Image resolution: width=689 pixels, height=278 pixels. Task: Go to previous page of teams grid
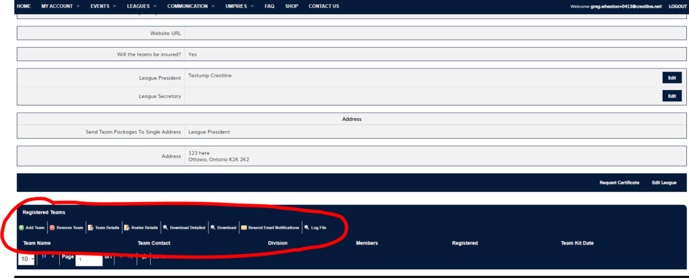[53, 257]
